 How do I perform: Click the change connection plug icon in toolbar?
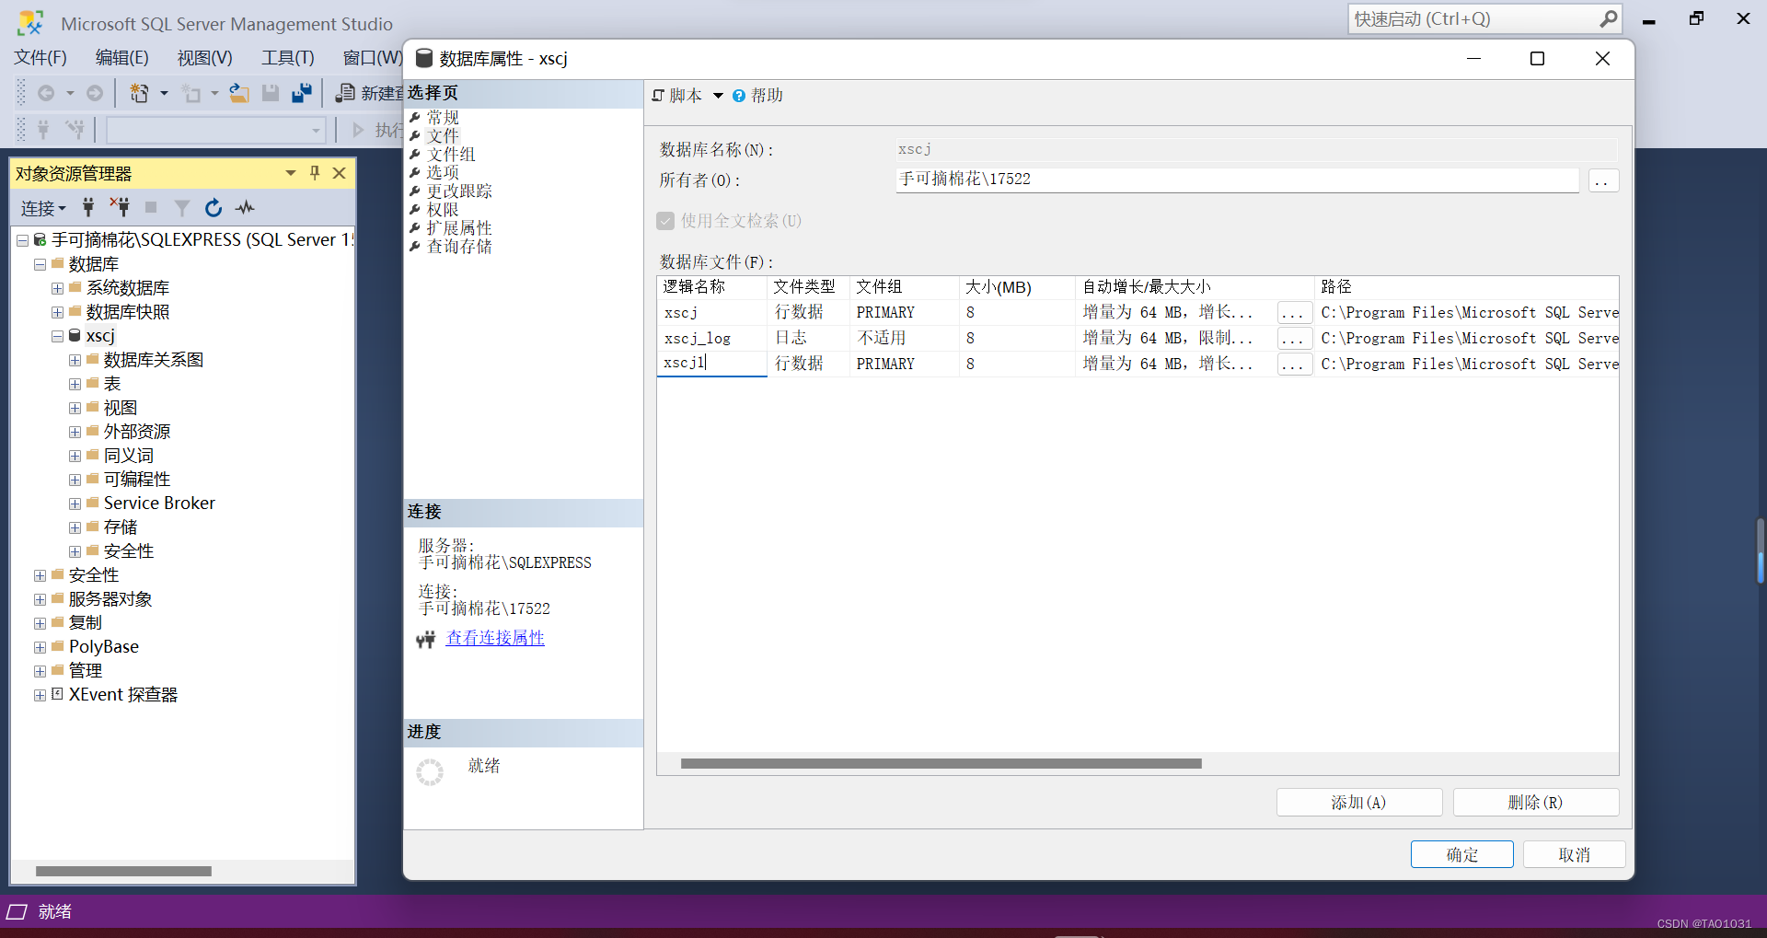(x=74, y=130)
